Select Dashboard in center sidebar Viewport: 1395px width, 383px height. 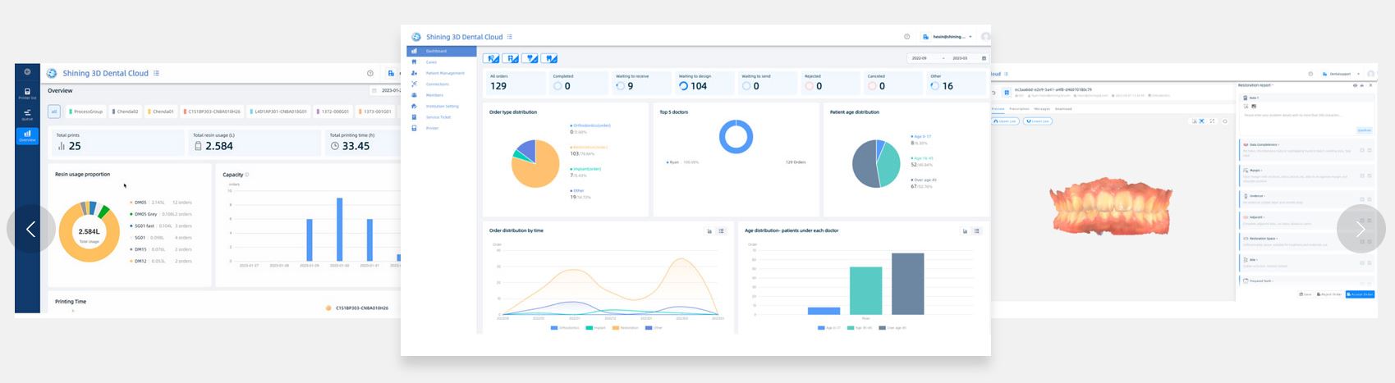point(442,51)
